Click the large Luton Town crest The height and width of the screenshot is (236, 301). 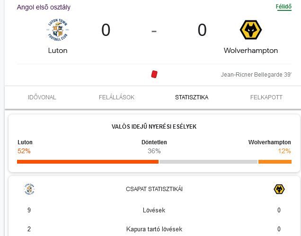click(x=58, y=30)
